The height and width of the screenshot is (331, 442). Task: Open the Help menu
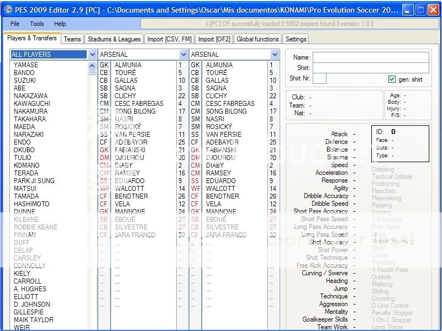[x=60, y=24]
